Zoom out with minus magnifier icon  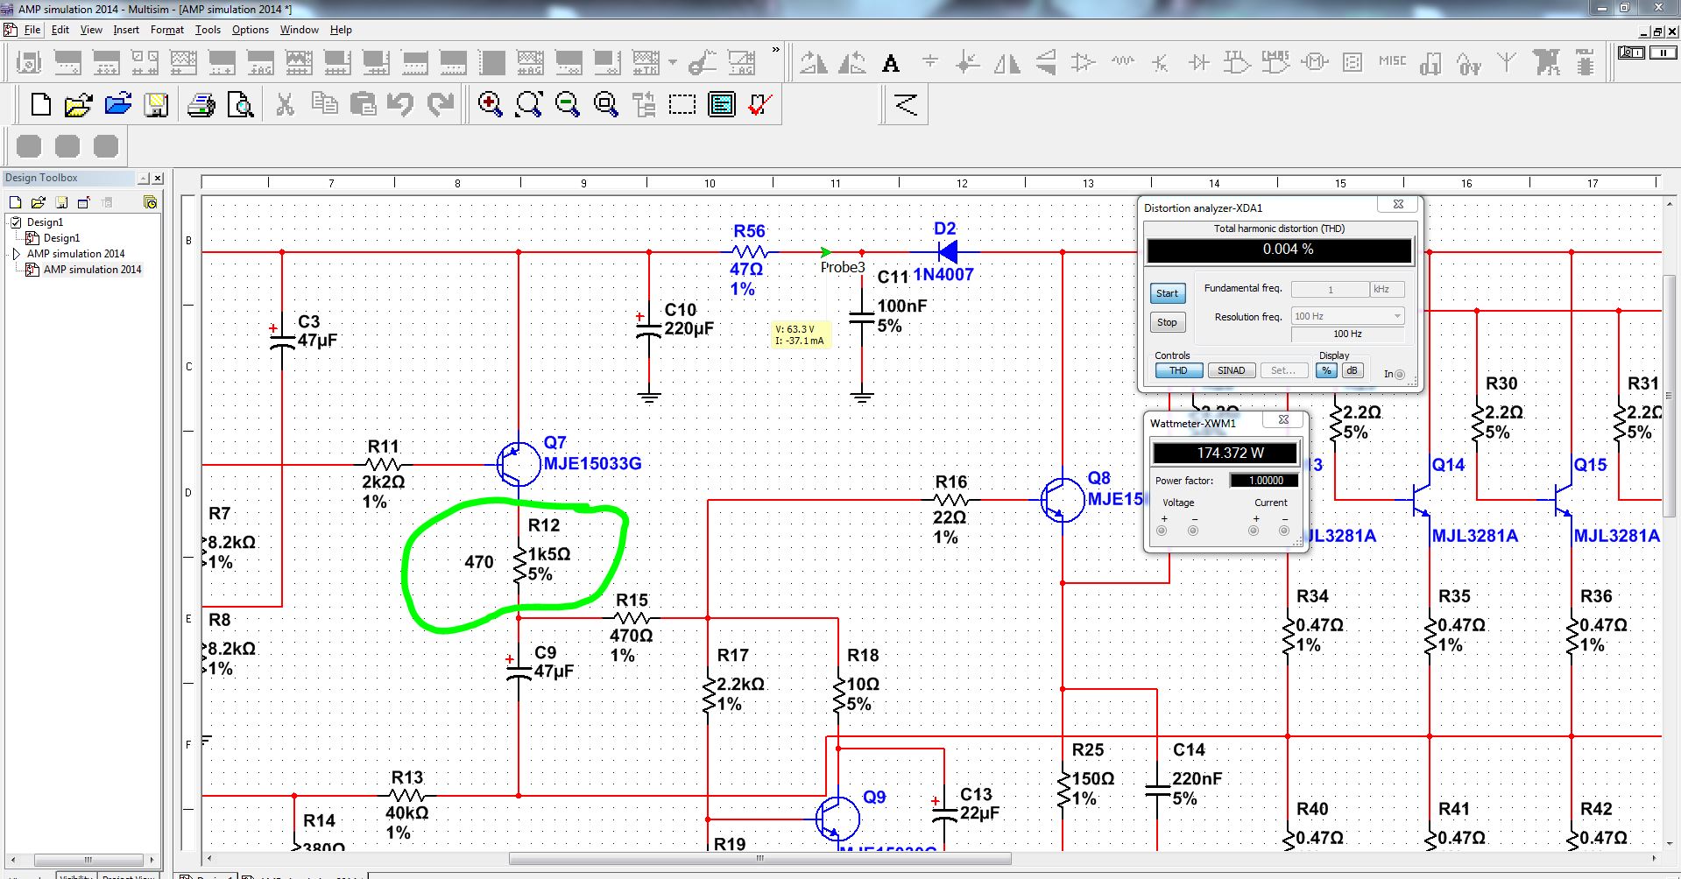click(x=567, y=105)
